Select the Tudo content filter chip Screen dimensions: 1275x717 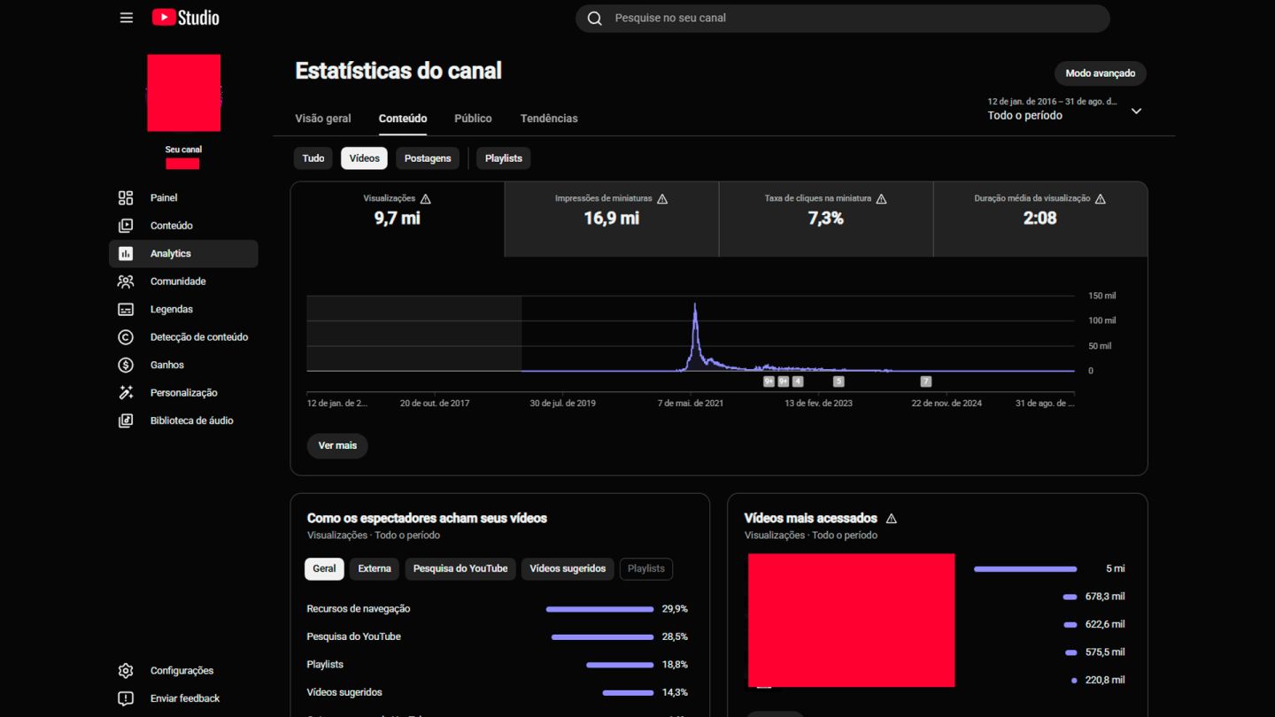[313, 158]
